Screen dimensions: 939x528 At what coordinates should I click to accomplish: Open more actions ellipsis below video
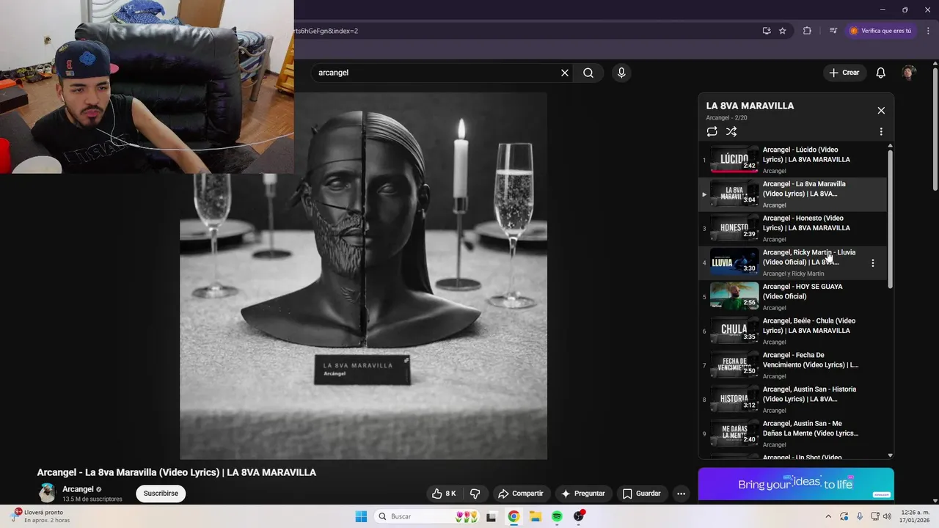(x=682, y=494)
